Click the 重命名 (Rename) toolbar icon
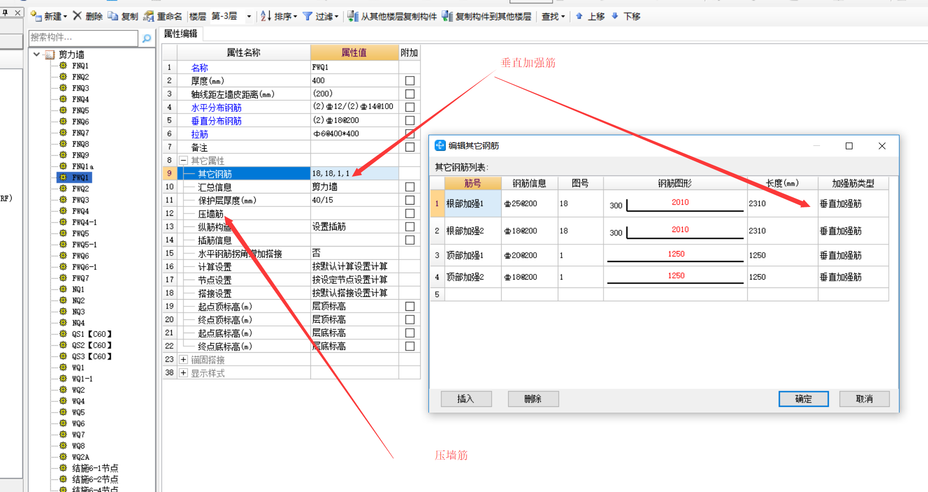The image size is (928, 492). [149, 16]
